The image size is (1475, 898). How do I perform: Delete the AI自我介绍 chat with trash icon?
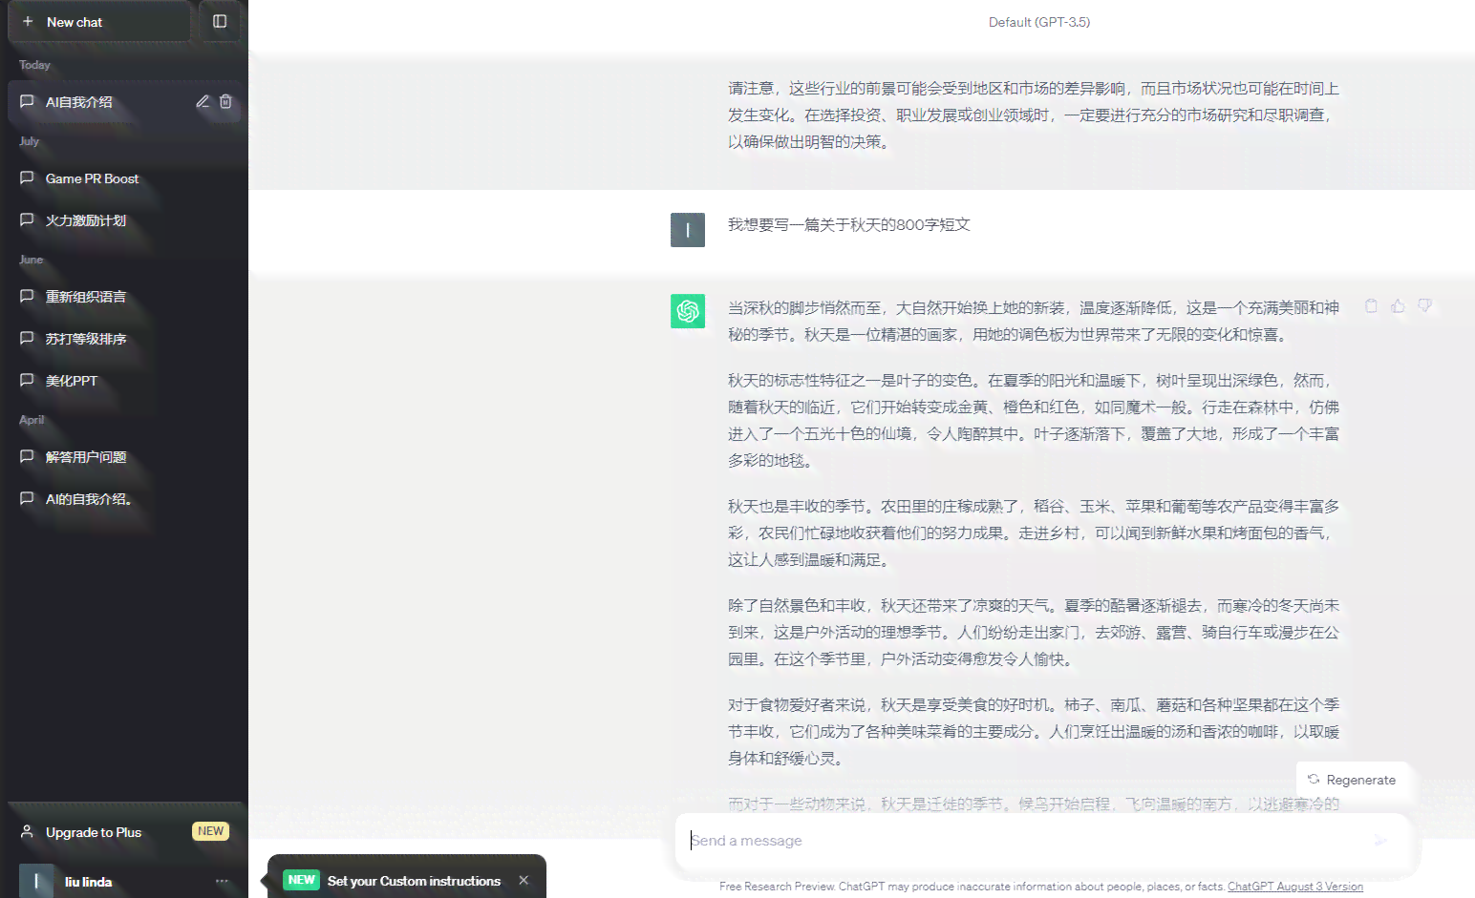pyautogui.click(x=225, y=102)
